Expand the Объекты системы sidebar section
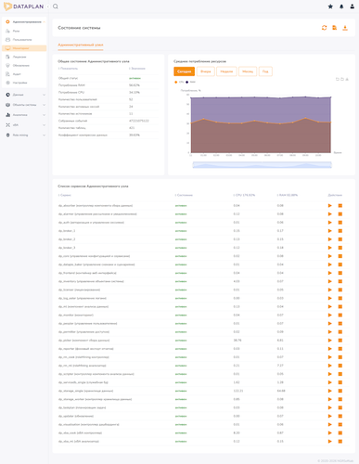The image size is (359, 464). pyautogui.click(x=44, y=105)
